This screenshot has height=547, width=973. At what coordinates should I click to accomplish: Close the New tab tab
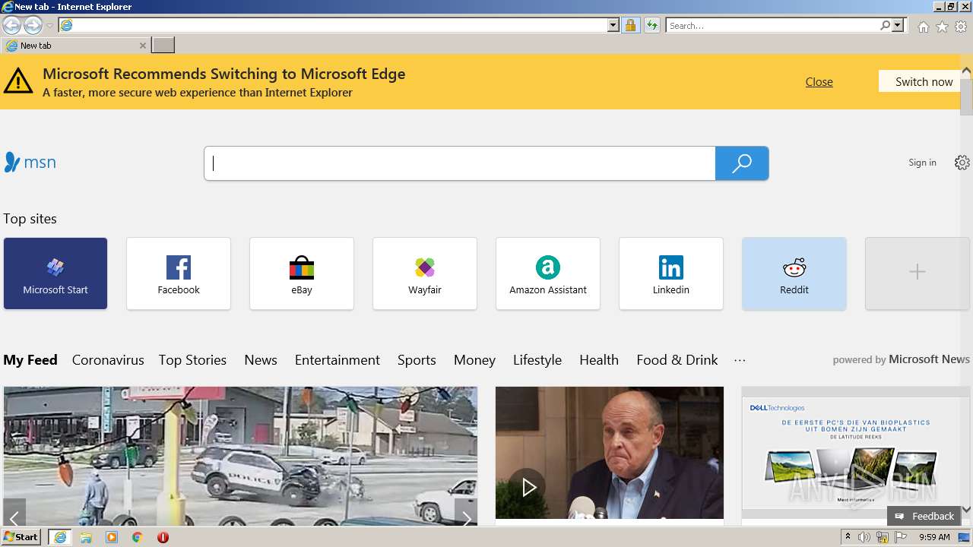pos(142,46)
